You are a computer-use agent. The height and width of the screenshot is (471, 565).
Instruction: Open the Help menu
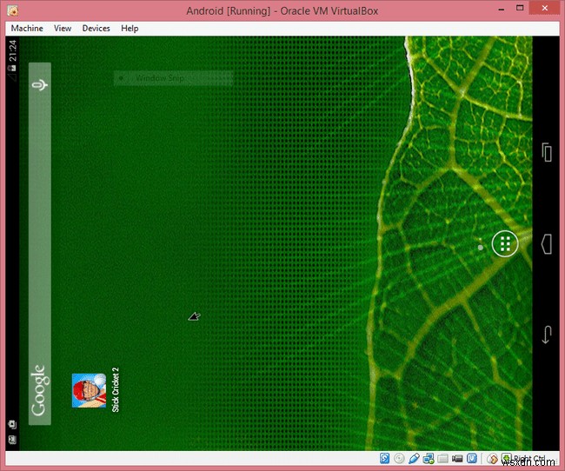[130, 28]
